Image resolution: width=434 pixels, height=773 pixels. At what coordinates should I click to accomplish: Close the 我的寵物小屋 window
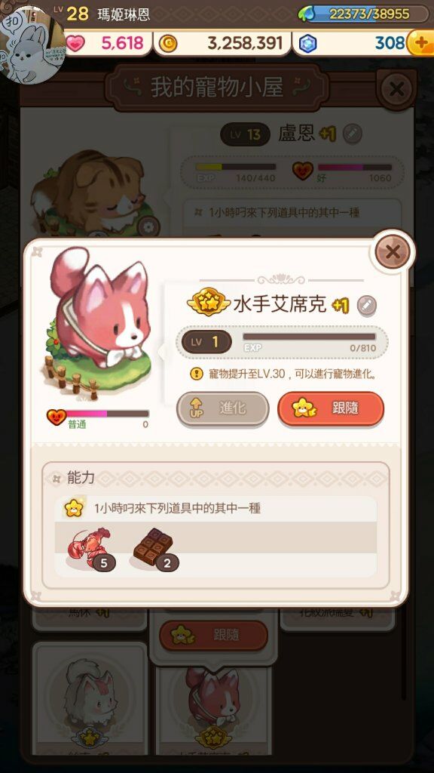(x=396, y=89)
